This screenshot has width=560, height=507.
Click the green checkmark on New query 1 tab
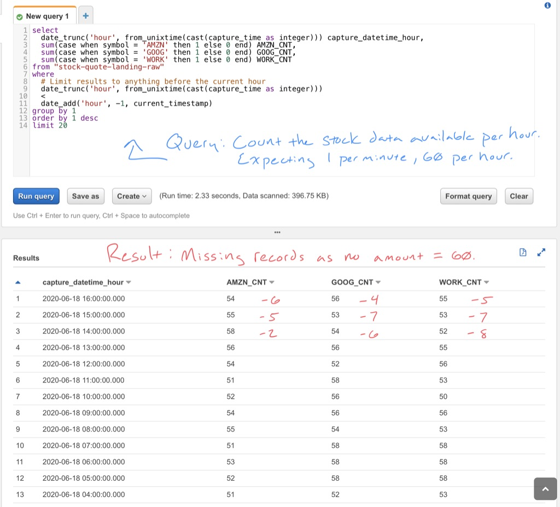pyautogui.click(x=20, y=16)
